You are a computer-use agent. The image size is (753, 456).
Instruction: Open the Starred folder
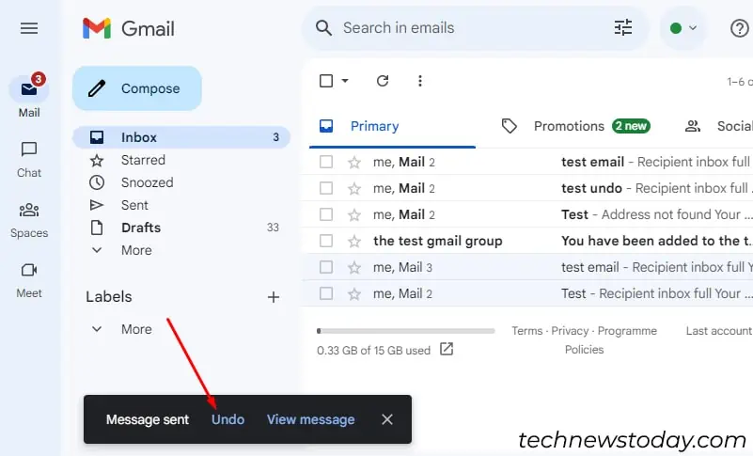(143, 160)
